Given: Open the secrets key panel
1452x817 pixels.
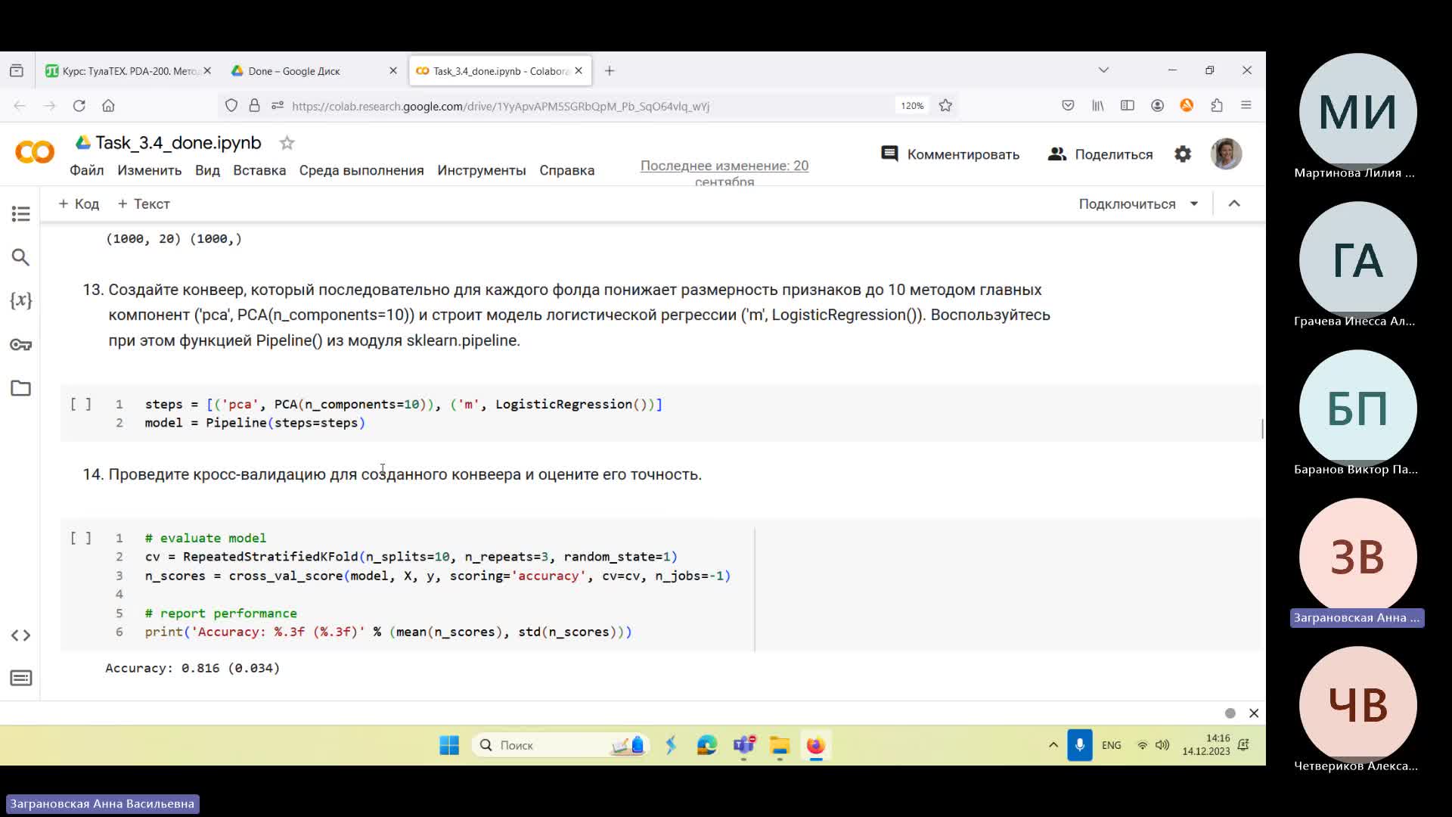Looking at the screenshot, I should tap(21, 345).
